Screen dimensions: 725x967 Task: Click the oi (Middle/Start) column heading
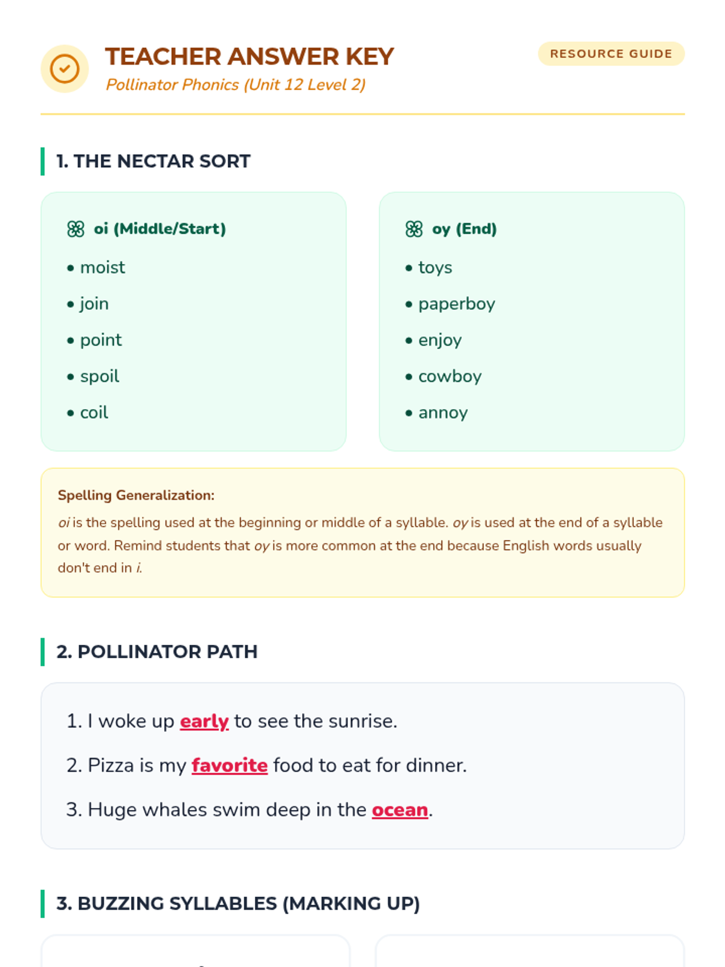tap(160, 229)
